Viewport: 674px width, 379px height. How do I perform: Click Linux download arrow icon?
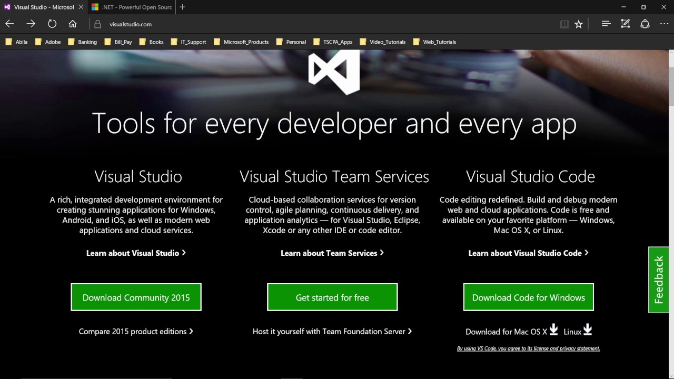588,330
